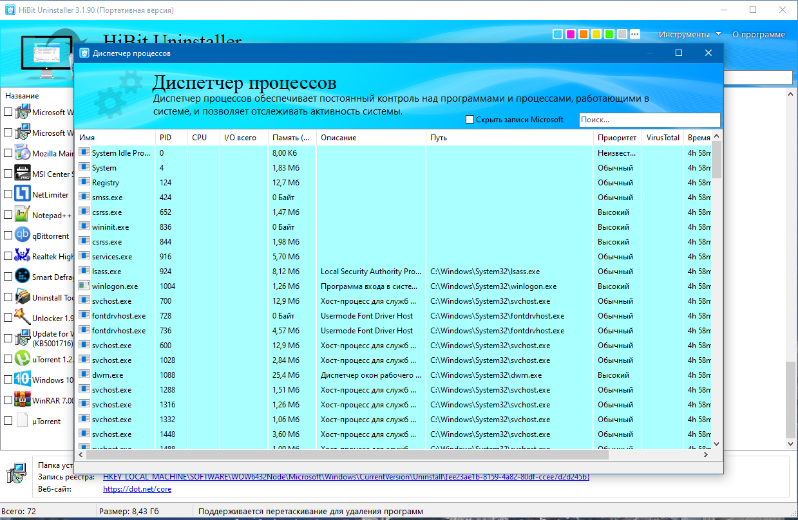Select the wininit.exe process row
The height and width of the screenshot is (520, 798).
click(394, 227)
